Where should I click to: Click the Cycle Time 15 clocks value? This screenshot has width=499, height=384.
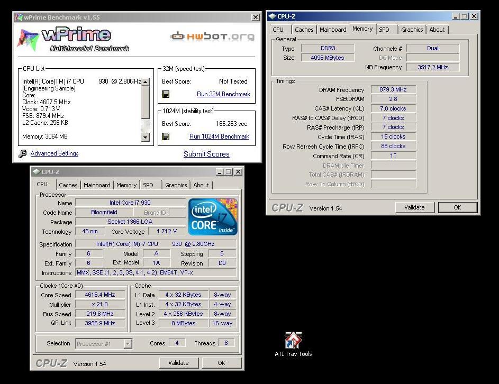(x=393, y=137)
